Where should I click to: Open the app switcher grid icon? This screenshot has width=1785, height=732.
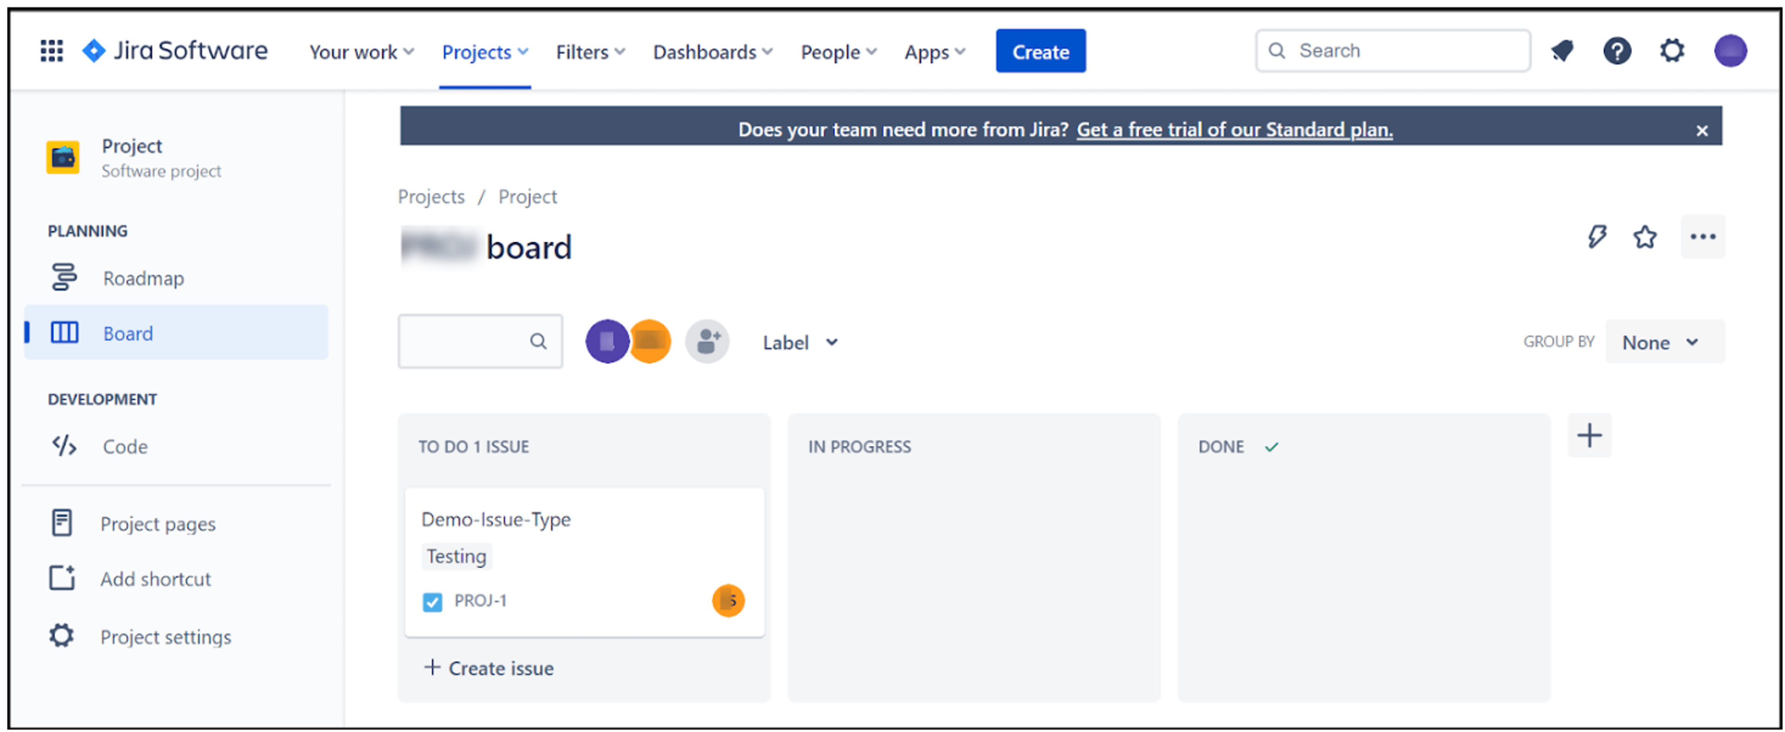coord(52,51)
